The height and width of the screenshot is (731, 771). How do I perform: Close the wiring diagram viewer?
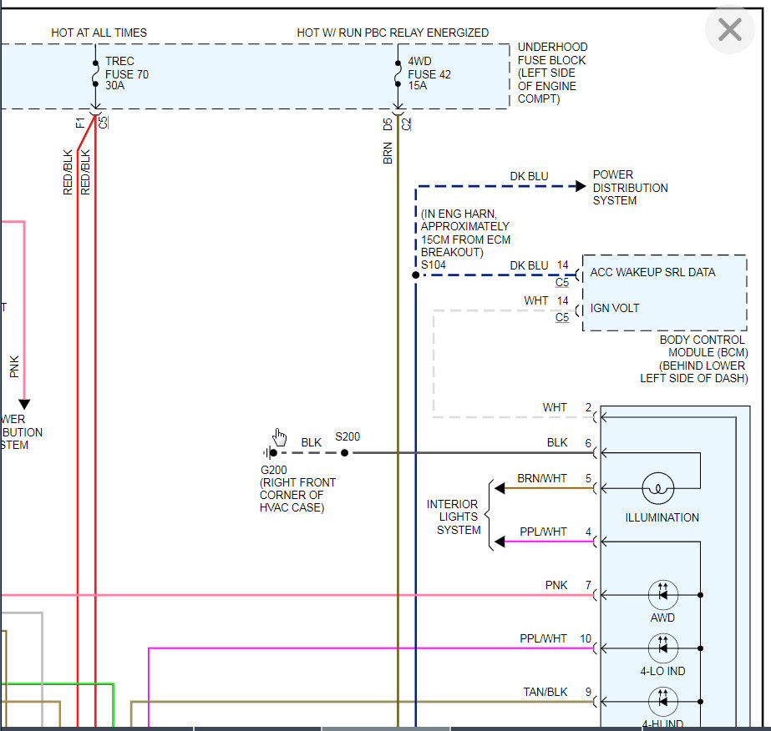(730, 29)
